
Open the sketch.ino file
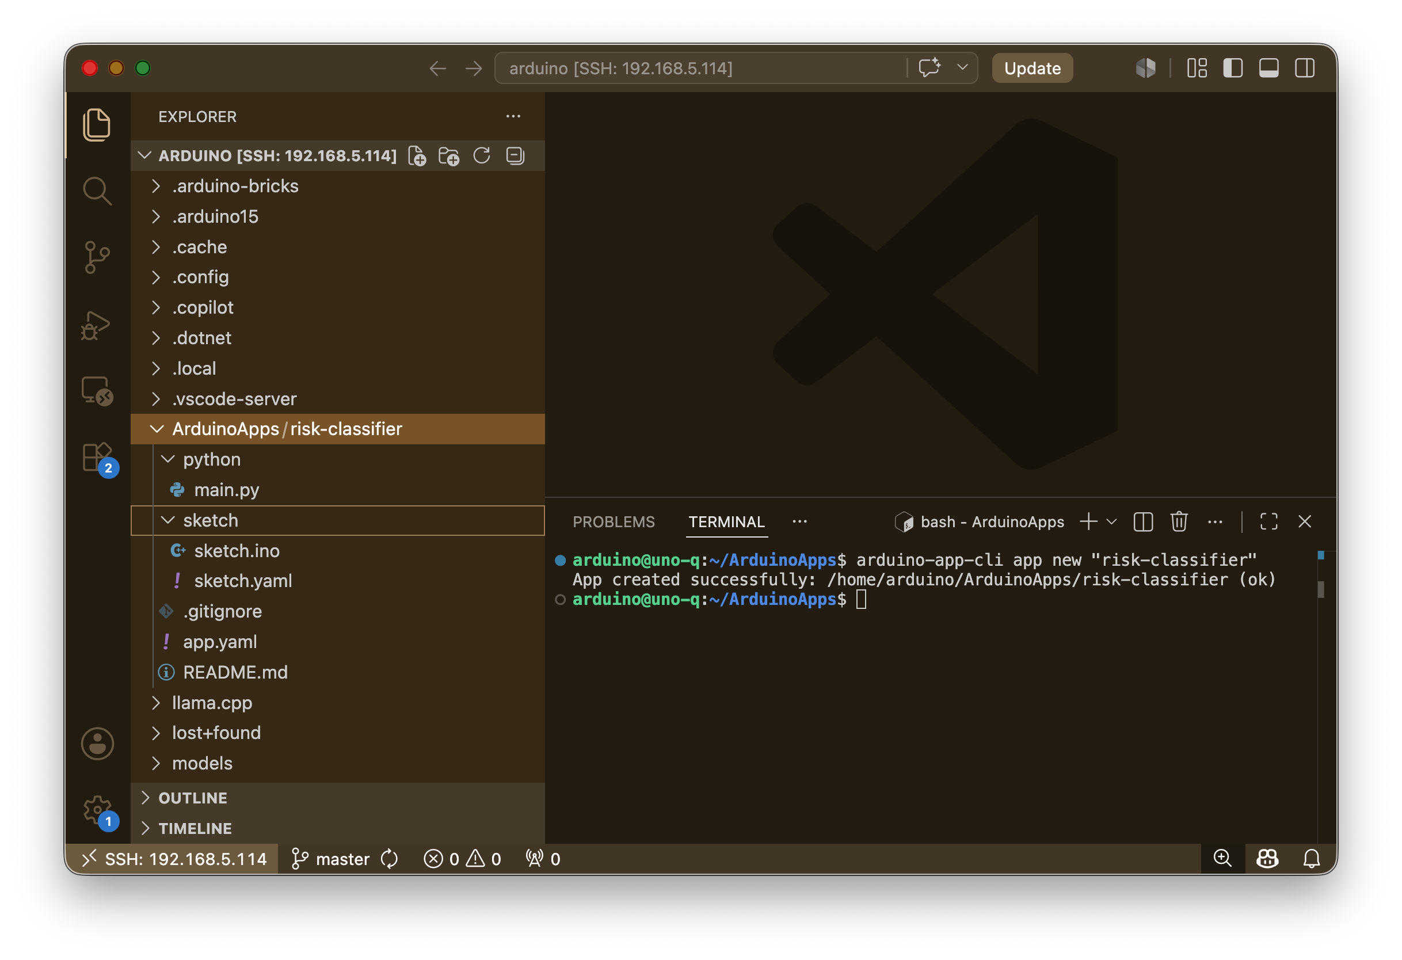[x=338, y=551]
